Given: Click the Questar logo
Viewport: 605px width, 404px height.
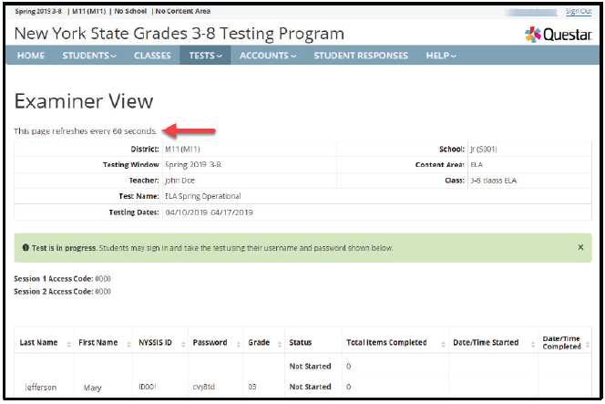Looking at the screenshot, I should pyautogui.click(x=558, y=35).
